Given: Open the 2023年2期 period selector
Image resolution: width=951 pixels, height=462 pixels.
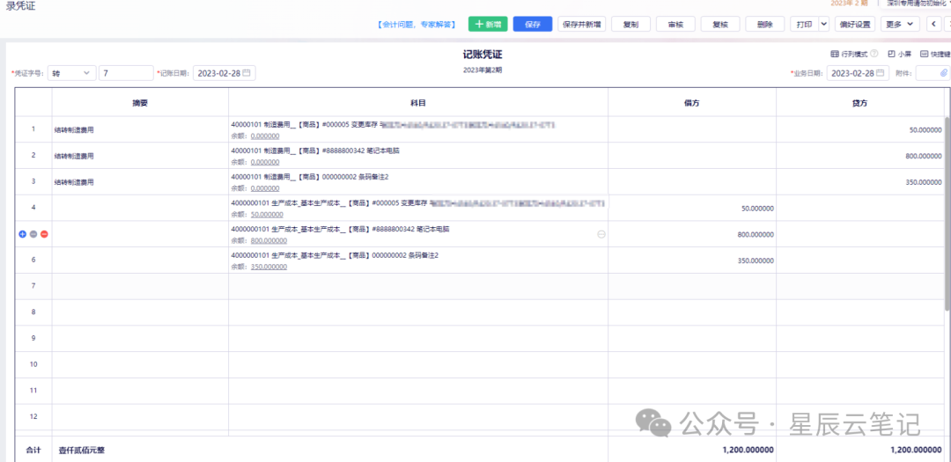Looking at the screenshot, I should click(849, 3).
